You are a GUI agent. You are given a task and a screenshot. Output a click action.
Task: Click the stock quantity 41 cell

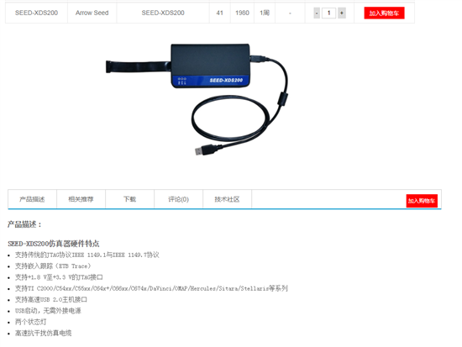219,13
